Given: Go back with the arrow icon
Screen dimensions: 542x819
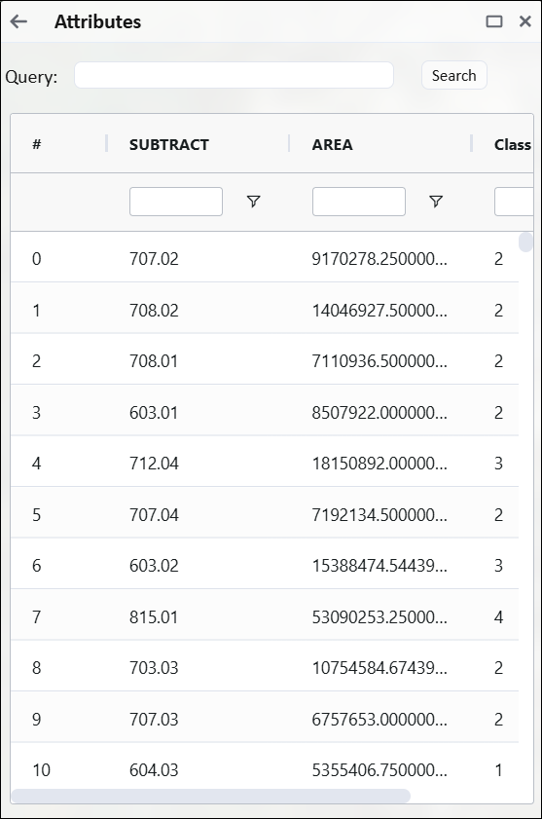Looking at the screenshot, I should [18, 21].
